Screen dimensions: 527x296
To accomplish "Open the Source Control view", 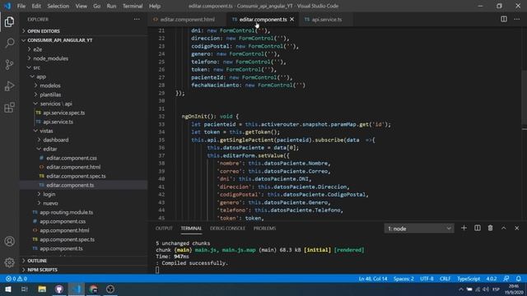I will click(x=9, y=64).
